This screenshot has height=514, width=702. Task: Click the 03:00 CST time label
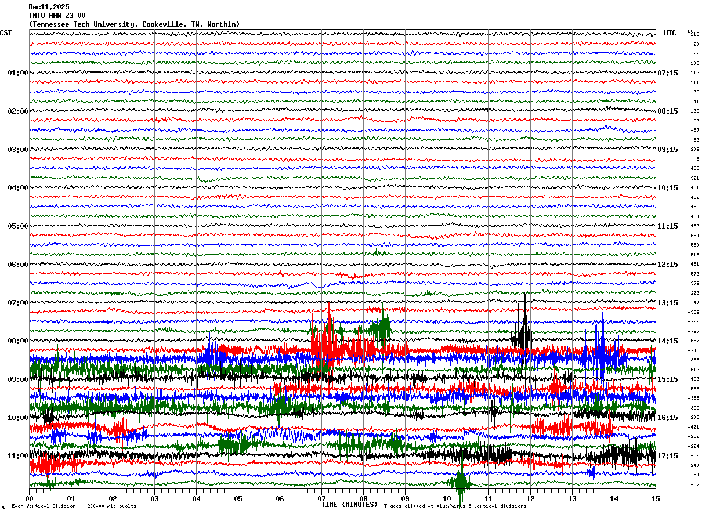click(18, 150)
